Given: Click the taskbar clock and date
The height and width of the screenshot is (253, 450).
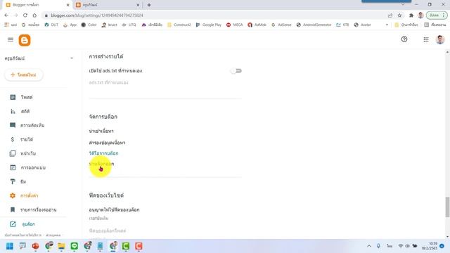Looking at the screenshot, I should 430,246.
